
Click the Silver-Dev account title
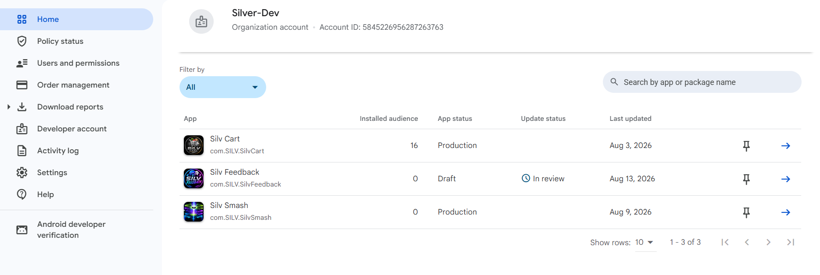tap(256, 13)
